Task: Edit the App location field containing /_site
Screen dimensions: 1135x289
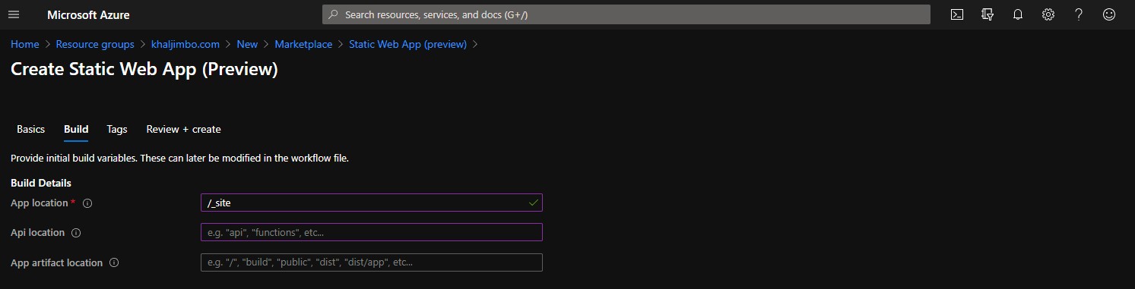Action: click(x=372, y=203)
